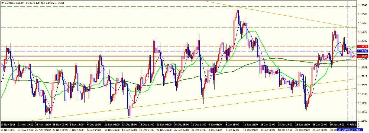Click the 1.13330 price scale value
The height and width of the screenshot is (133, 369).
363,94
